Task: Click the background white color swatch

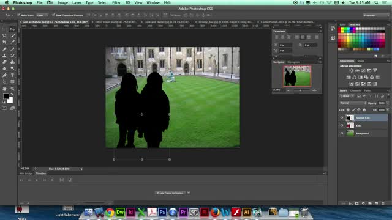Action: coord(10,100)
